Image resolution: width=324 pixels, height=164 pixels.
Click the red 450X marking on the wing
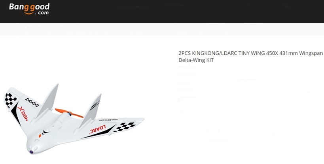23,114
